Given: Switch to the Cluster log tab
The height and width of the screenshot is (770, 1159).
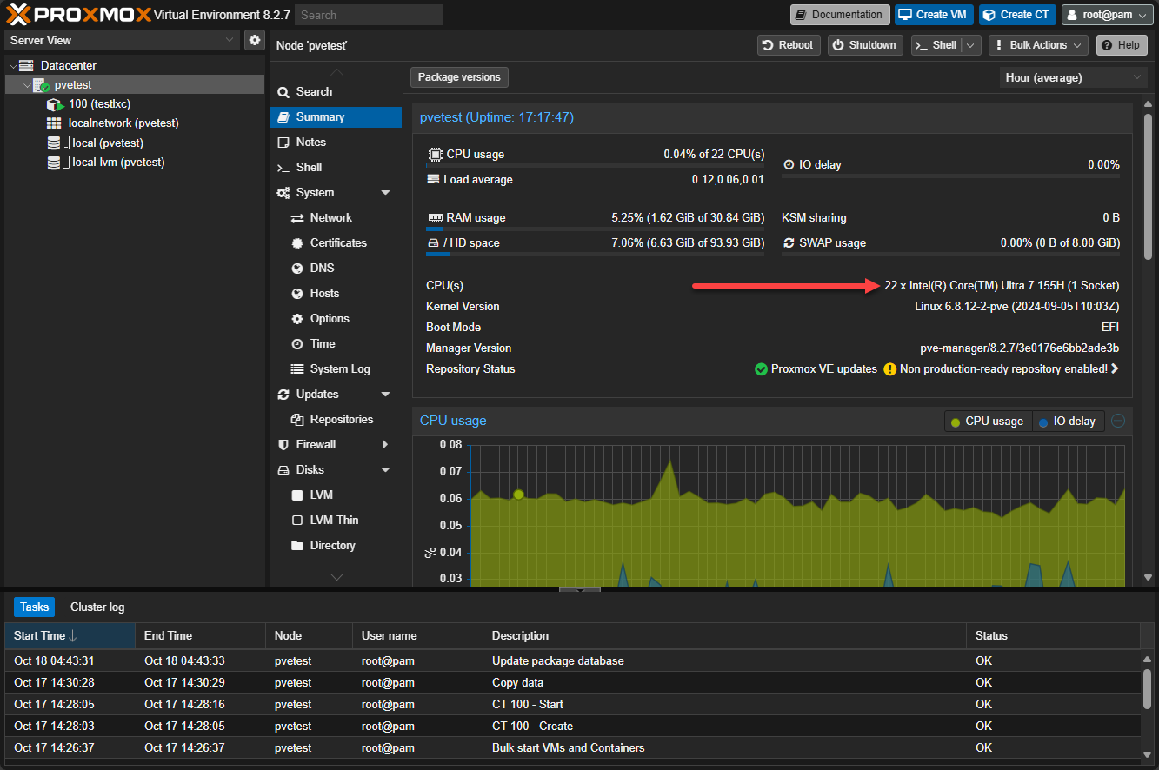Looking at the screenshot, I should pos(97,607).
